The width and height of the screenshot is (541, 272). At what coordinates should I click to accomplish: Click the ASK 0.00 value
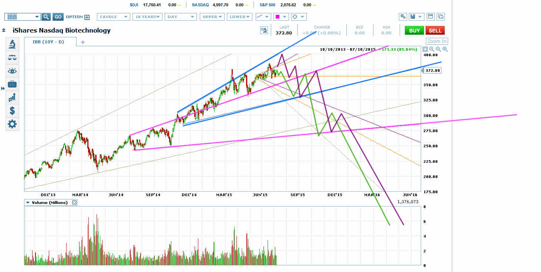[386, 33]
